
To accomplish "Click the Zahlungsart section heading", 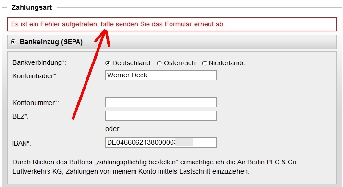I will pyautogui.click(x=32, y=7).
